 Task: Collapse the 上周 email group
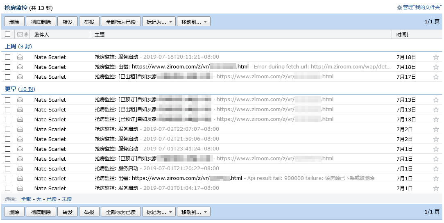11,47
